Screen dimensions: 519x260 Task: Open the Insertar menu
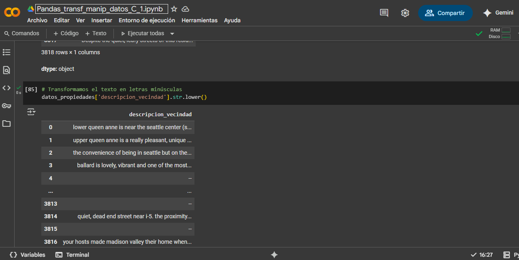pyautogui.click(x=102, y=20)
